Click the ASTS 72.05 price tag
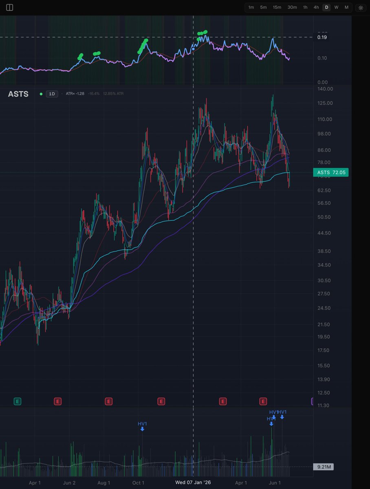The height and width of the screenshot is (489, 370). [331, 172]
